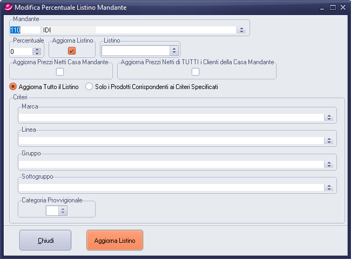Click the app icon in title bar
Image resolution: width=351 pixels, height=259 pixels.
click(x=8, y=8)
